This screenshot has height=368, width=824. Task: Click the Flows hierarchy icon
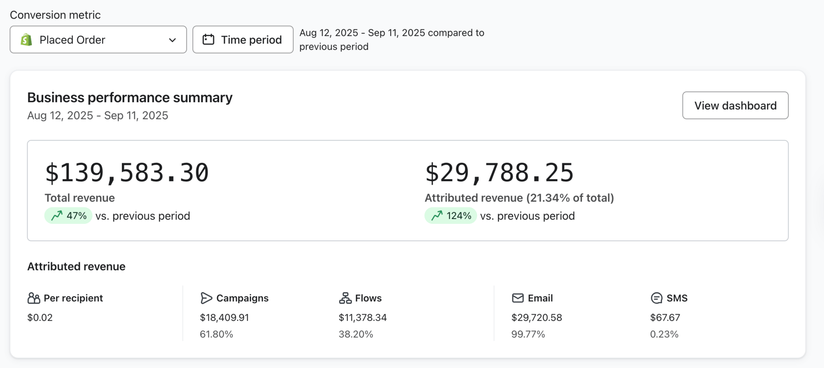pos(345,298)
